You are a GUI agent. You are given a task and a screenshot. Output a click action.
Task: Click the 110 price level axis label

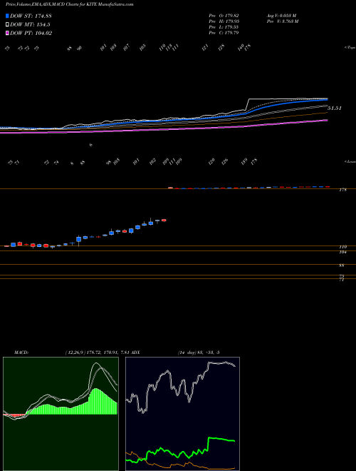click(343, 247)
